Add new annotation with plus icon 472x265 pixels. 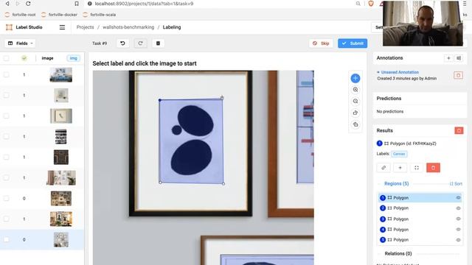click(448, 58)
